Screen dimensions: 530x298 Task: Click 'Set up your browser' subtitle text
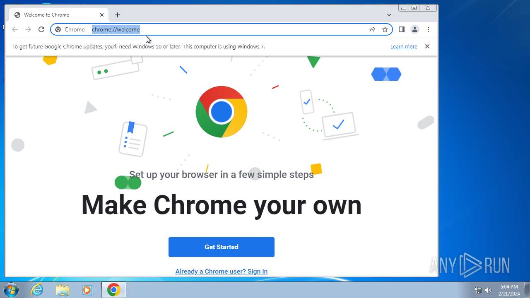pos(222,175)
